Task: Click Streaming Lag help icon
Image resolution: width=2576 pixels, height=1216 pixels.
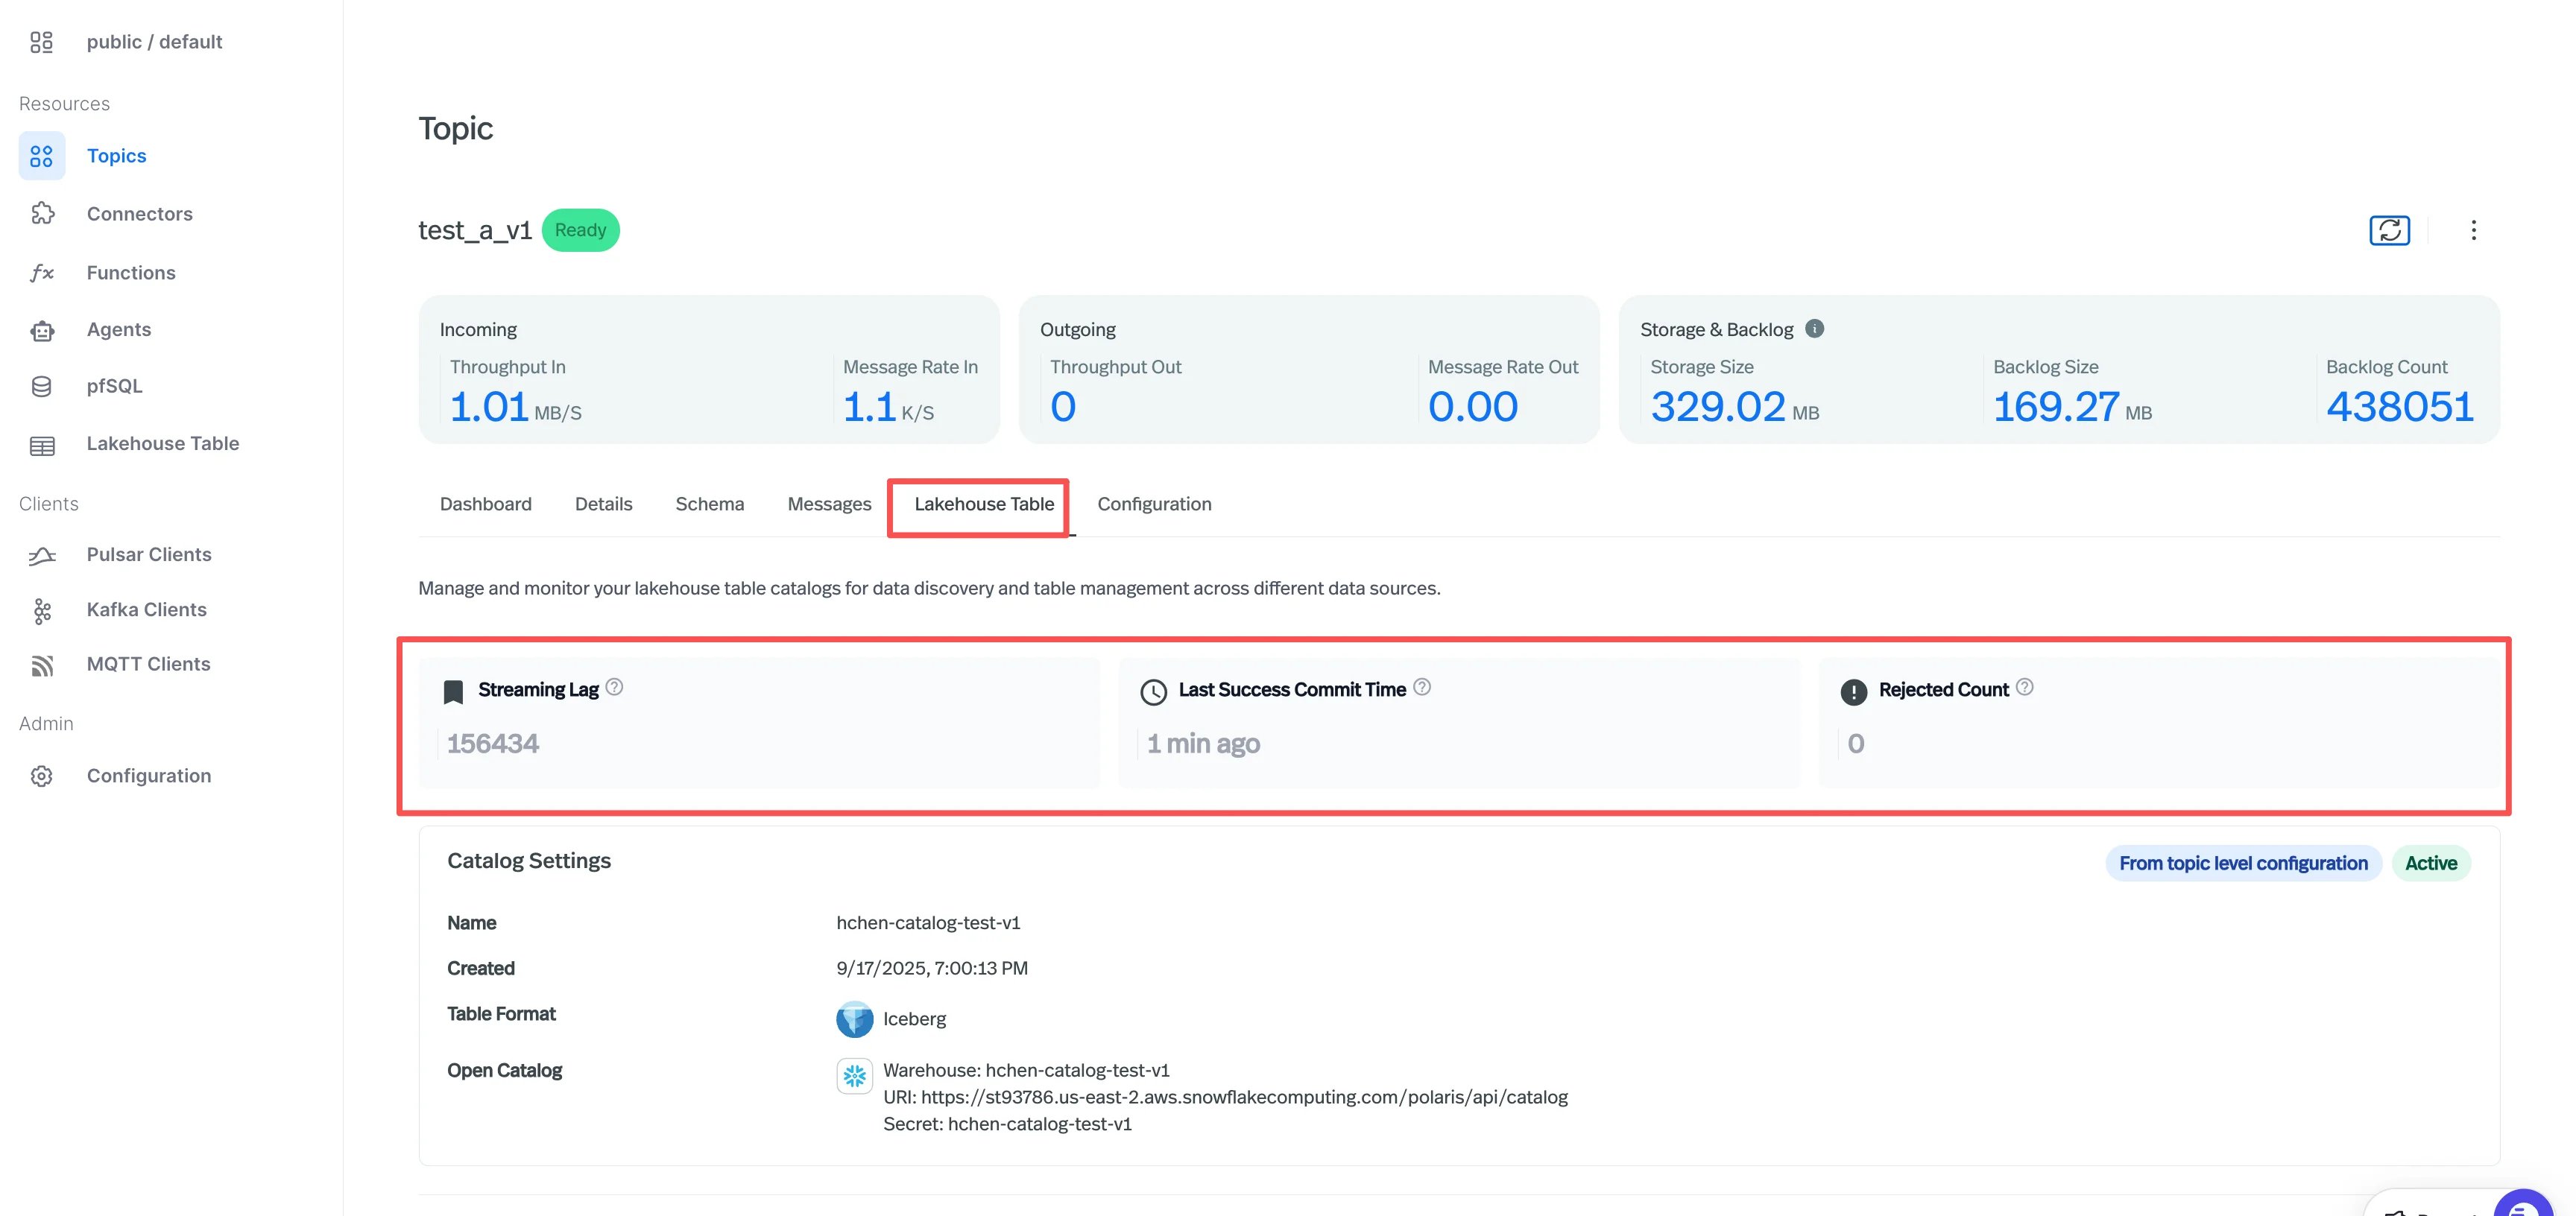Action: pyautogui.click(x=614, y=687)
